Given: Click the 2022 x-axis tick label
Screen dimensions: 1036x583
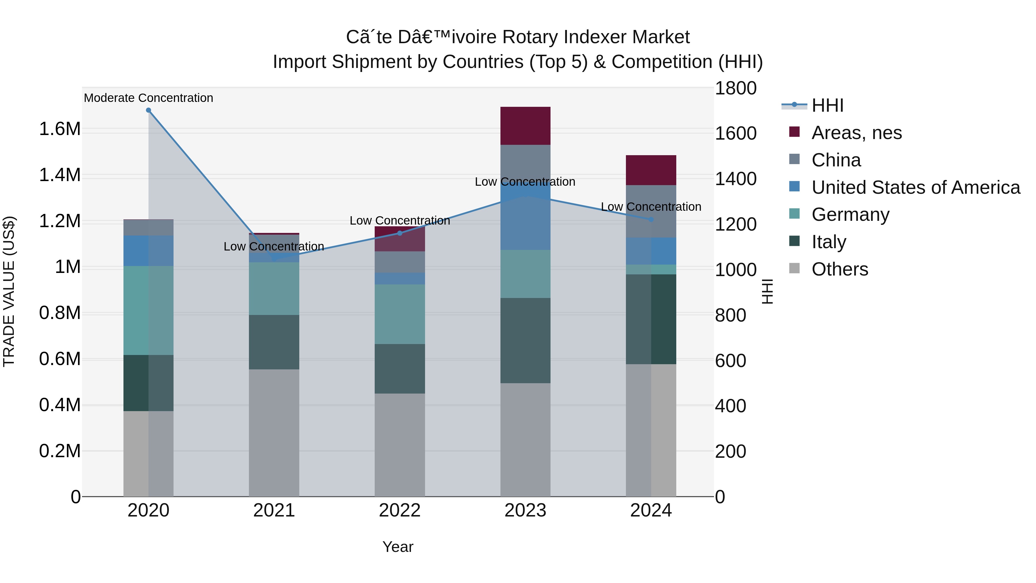Looking at the screenshot, I should click(400, 510).
